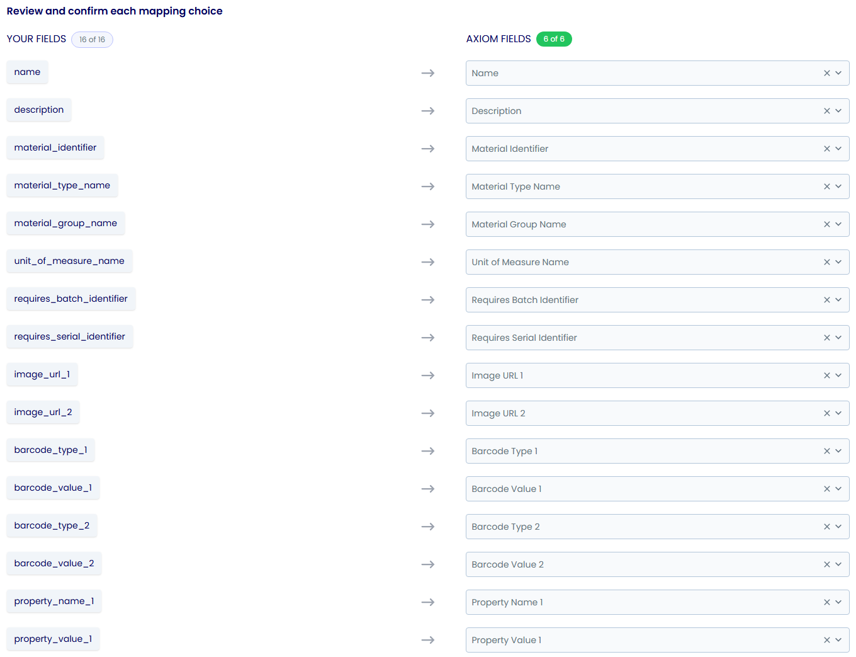Click the 'Review and confirm each mapping choice' heading
The image size is (856, 657).
pos(115,11)
